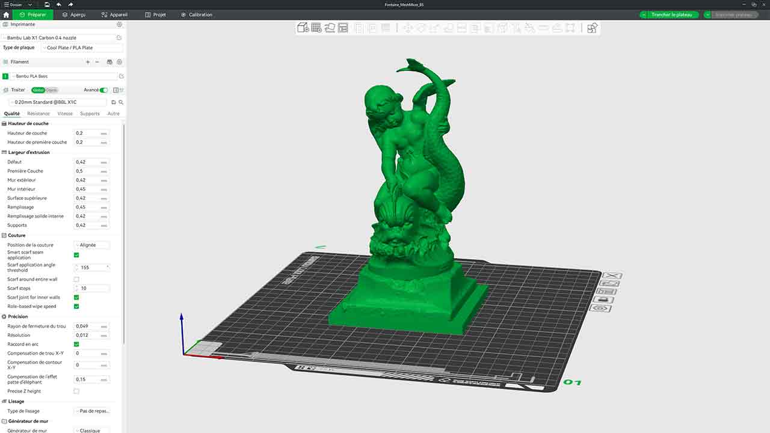Viewport: 770px width, 433px height.
Task: Open the Type de plaque dropdown
Action: click(82, 48)
